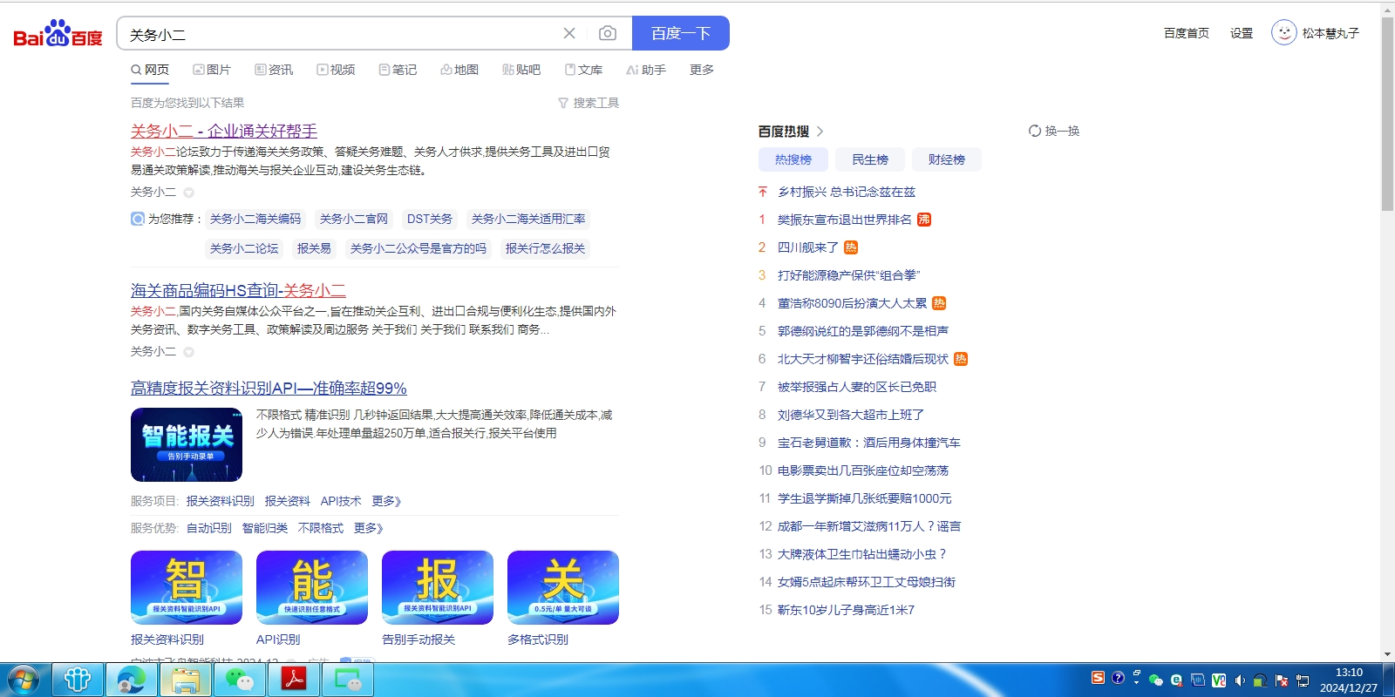The height and width of the screenshot is (697, 1395).
Task: Open hot search 靳东10岁儿子身高近1米7
Action: point(846,610)
